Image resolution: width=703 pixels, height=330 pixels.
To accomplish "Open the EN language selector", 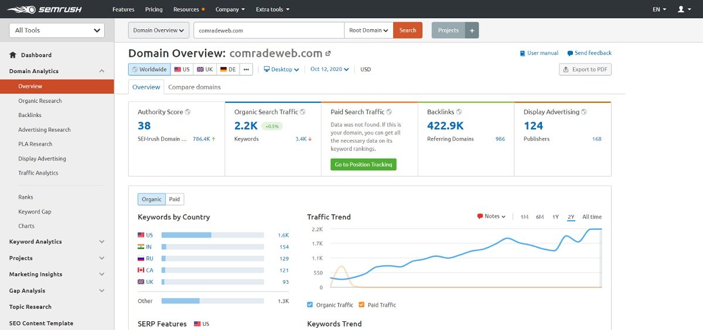I will point(659,9).
